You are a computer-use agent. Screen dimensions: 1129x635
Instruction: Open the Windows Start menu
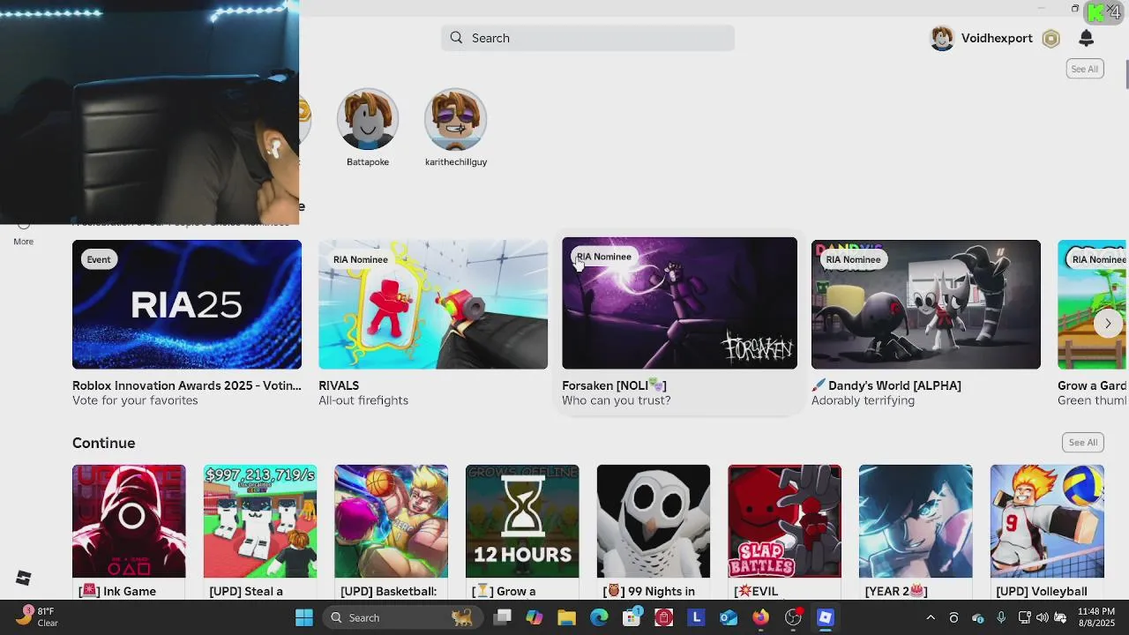tap(303, 617)
